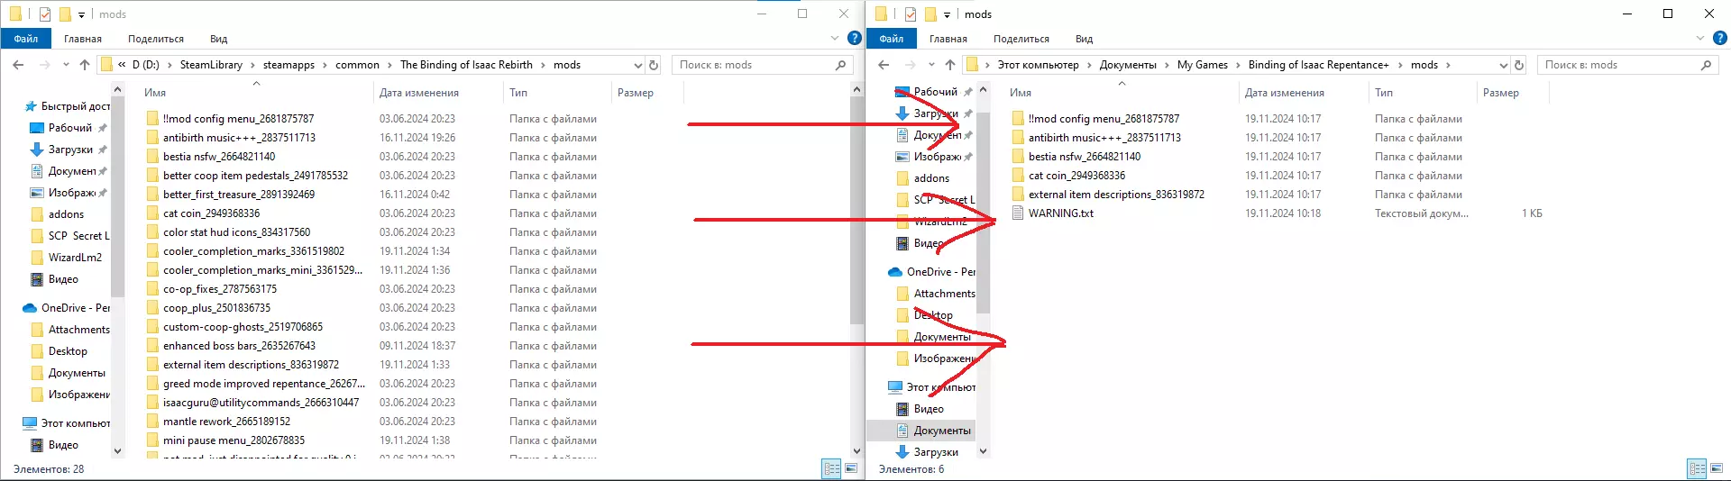Open Attachments in right sidebar
The width and height of the screenshot is (1731, 481).
point(944,294)
